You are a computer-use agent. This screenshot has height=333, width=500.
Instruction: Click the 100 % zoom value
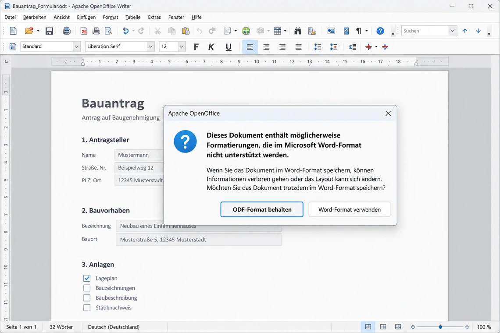(484, 327)
